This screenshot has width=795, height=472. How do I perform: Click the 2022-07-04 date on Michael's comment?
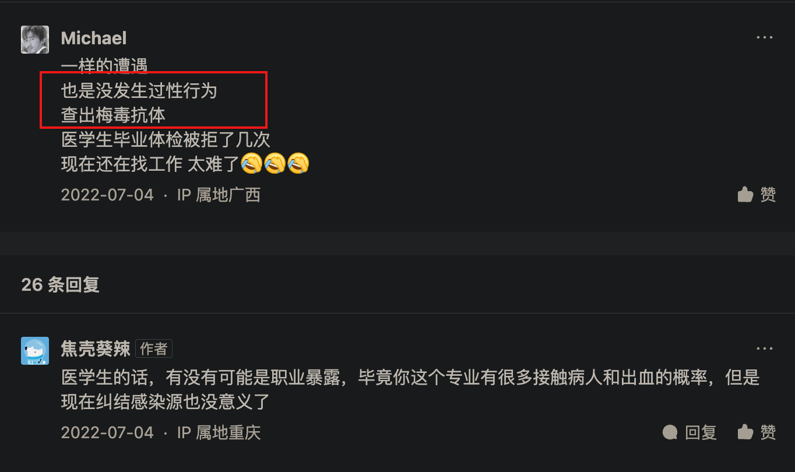107,195
